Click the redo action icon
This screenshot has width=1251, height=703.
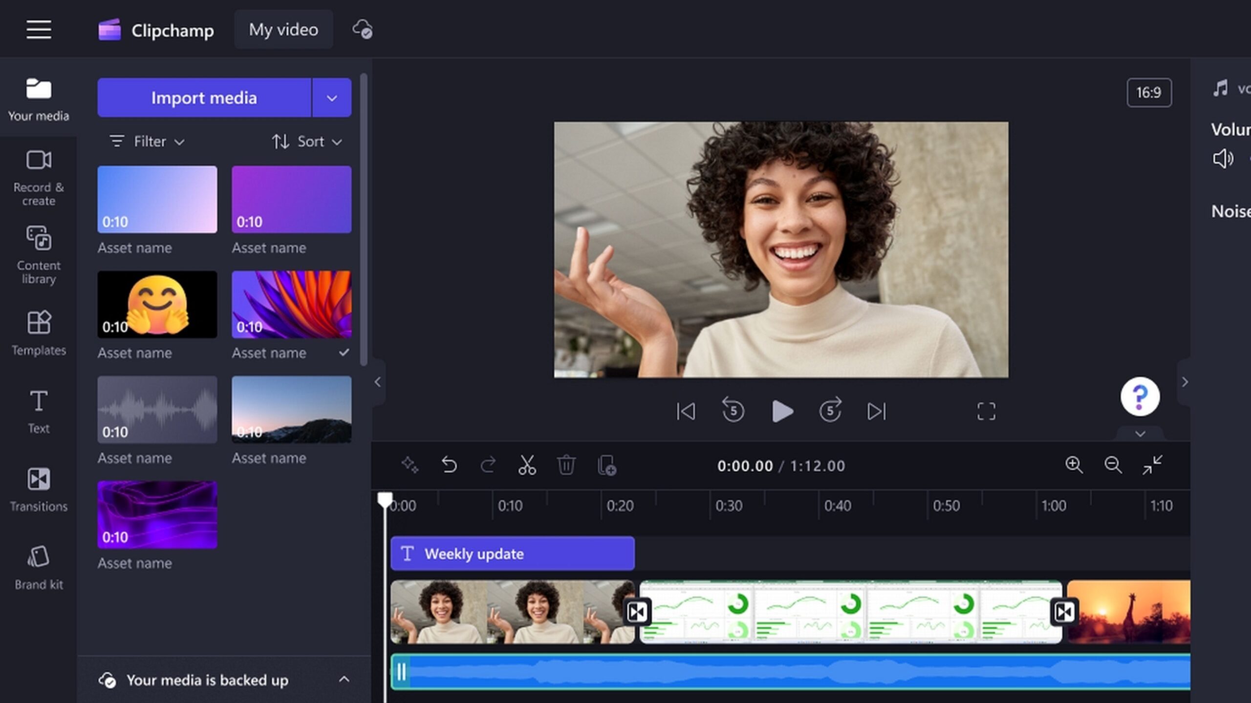(x=488, y=465)
